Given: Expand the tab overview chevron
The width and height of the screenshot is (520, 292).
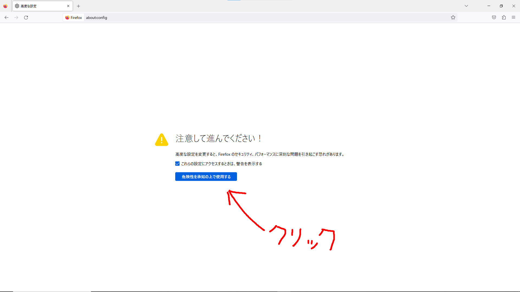Looking at the screenshot, I should tap(466, 6).
